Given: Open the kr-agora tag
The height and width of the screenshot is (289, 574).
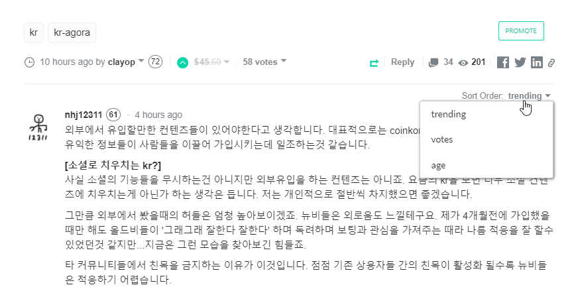Looking at the screenshot, I should click(72, 32).
